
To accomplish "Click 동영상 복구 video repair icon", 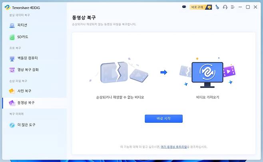I will click(12, 103).
